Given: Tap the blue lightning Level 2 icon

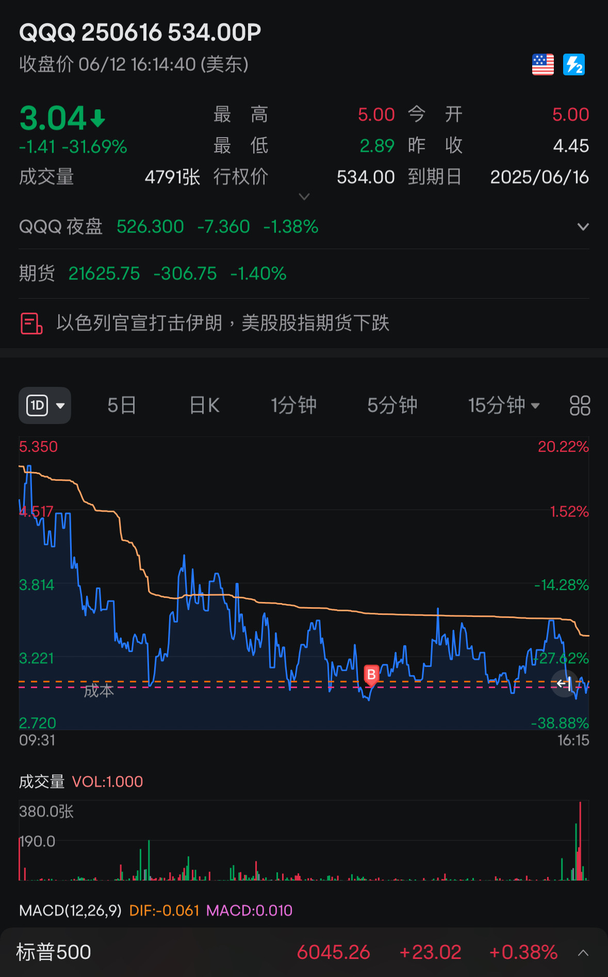Looking at the screenshot, I should [574, 64].
